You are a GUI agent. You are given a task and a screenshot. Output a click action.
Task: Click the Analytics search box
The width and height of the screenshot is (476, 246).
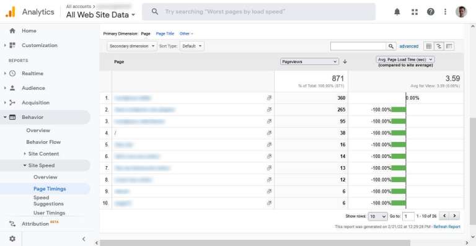click(258, 12)
